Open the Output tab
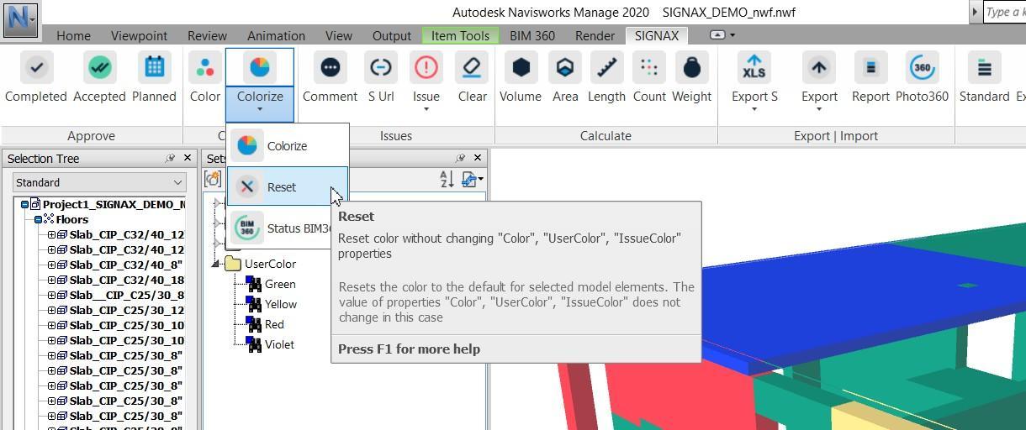 [x=391, y=35]
